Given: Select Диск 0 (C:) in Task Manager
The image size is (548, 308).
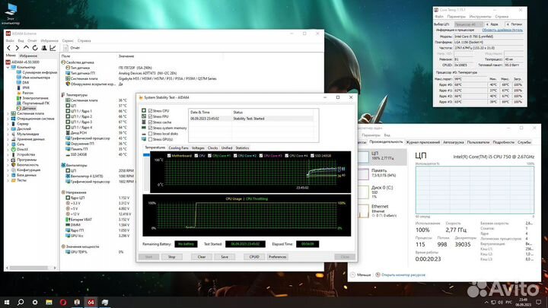Looking at the screenshot, I should point(382,192).
